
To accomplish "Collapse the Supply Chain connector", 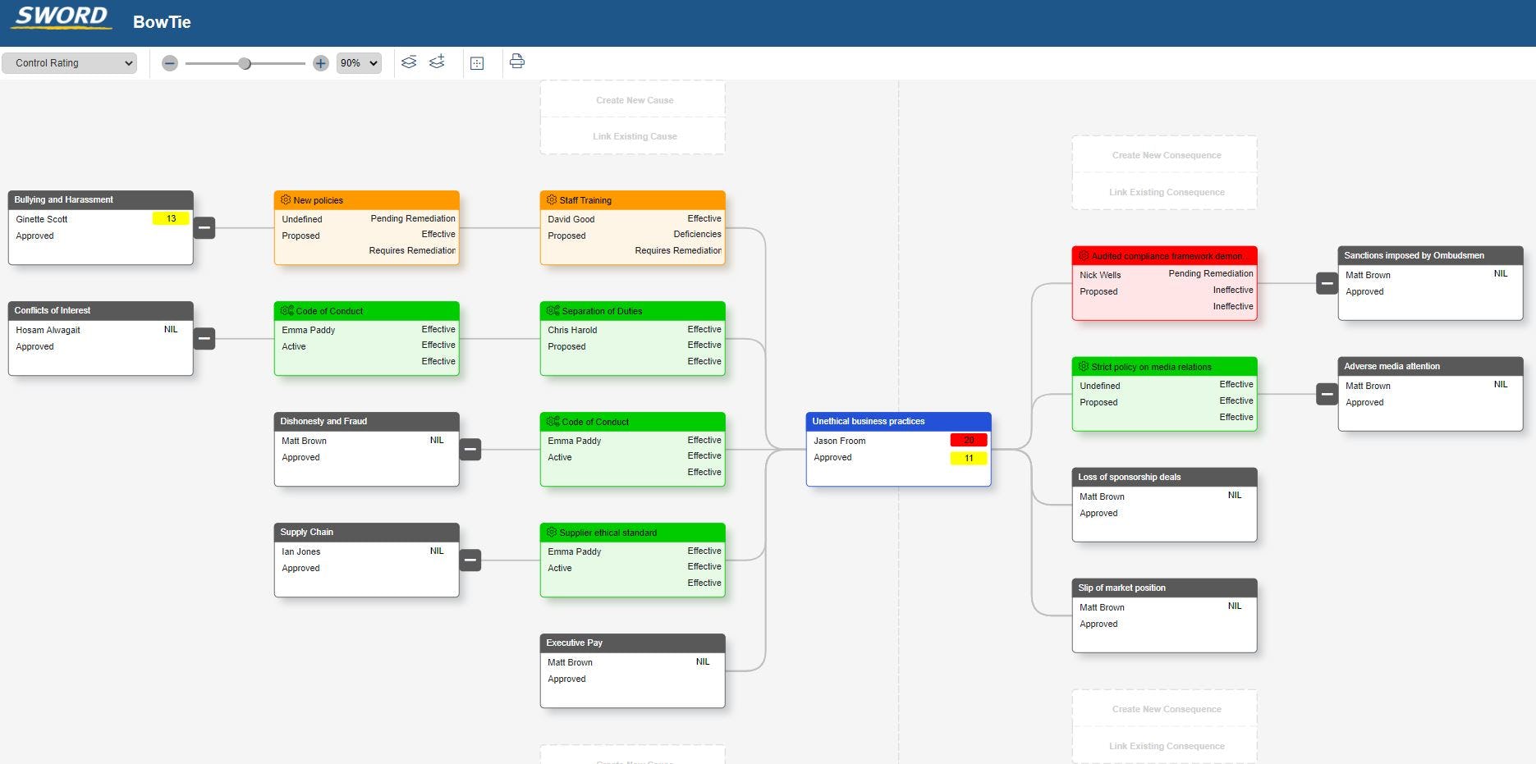I will [470, 560].
